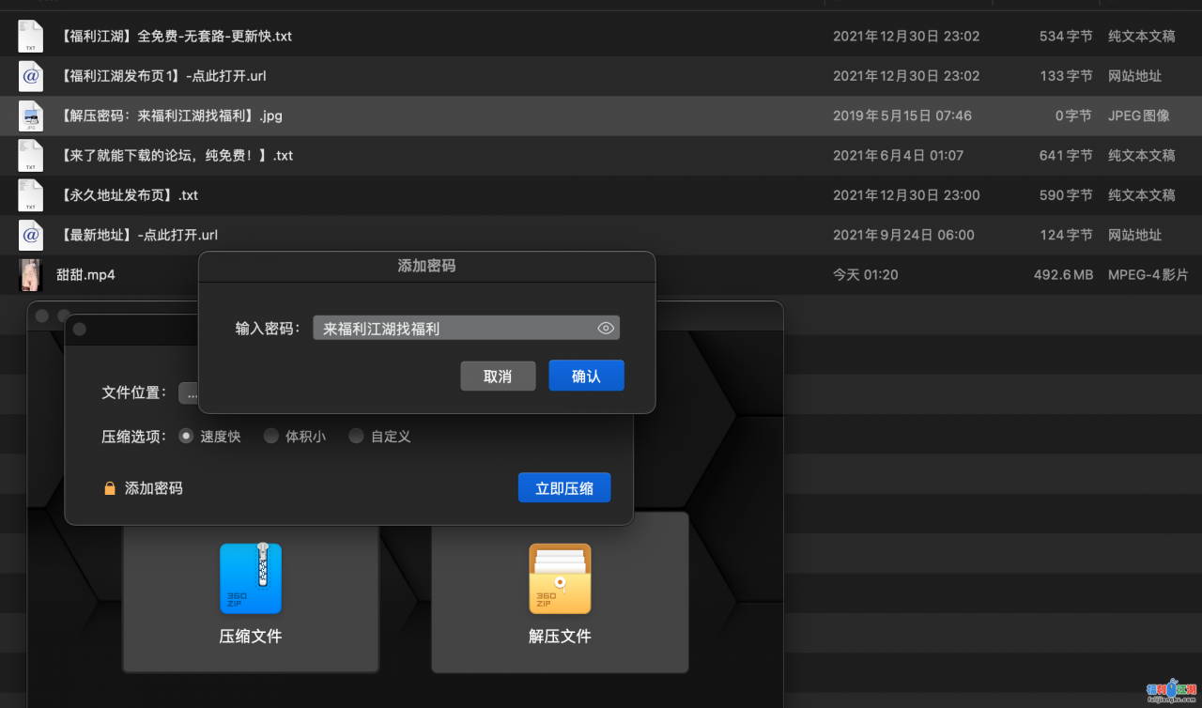The image size is (1202, 708).
Task: Select the 速度快 compression option
Action: click(186, 436)
